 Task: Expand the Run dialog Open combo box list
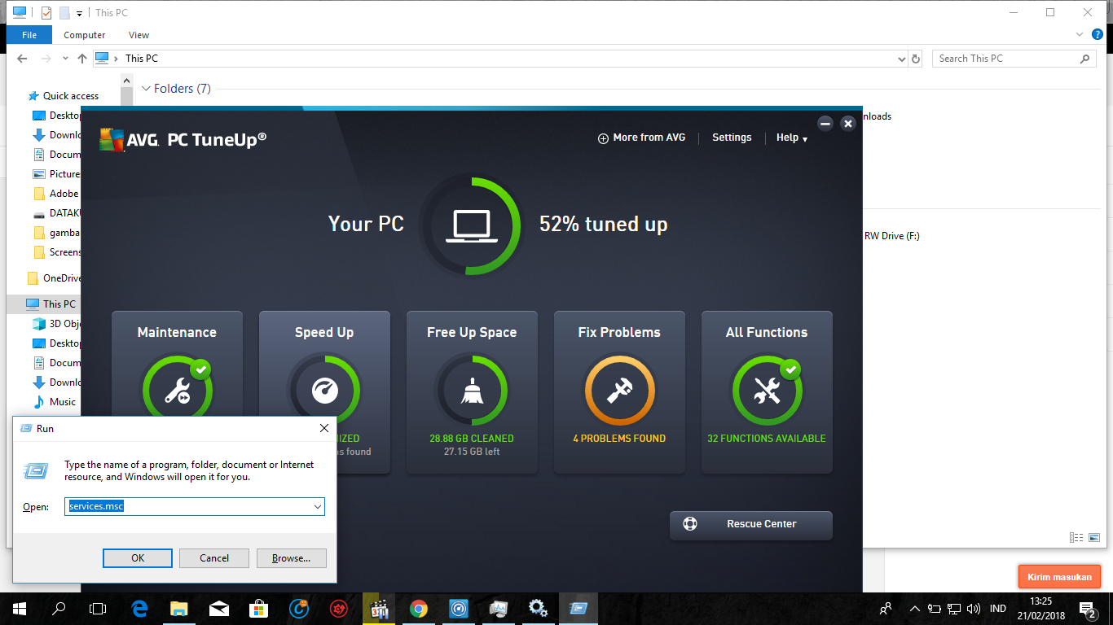318,506
